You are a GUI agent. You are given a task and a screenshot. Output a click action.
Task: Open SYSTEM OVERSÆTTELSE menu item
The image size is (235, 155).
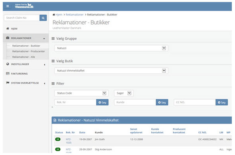[x=25, y=83]
